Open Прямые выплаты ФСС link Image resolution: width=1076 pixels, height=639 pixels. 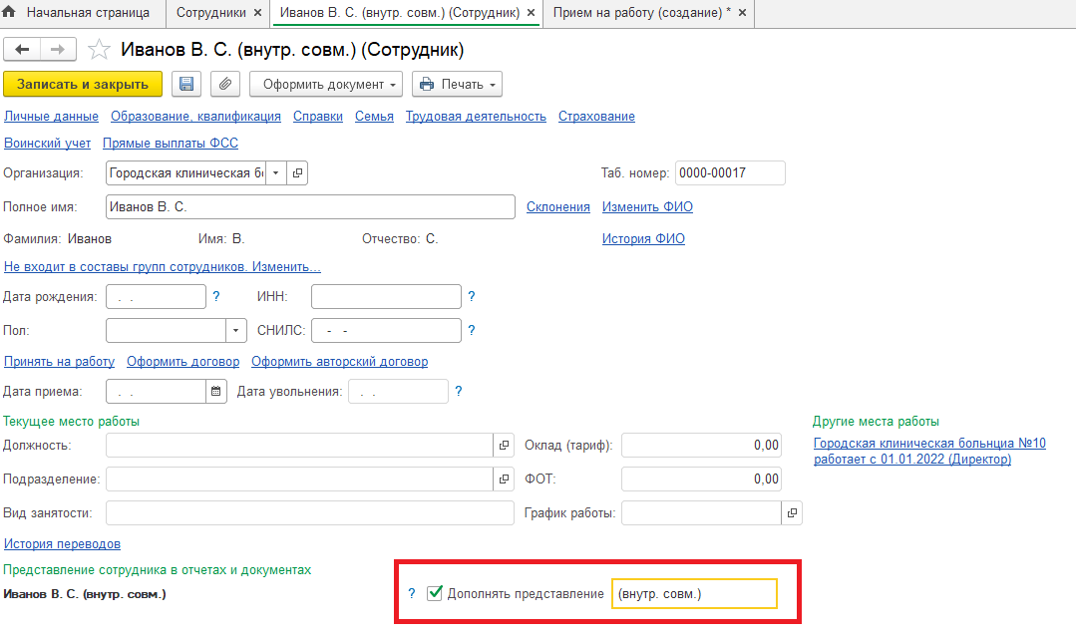click(171, 143)
